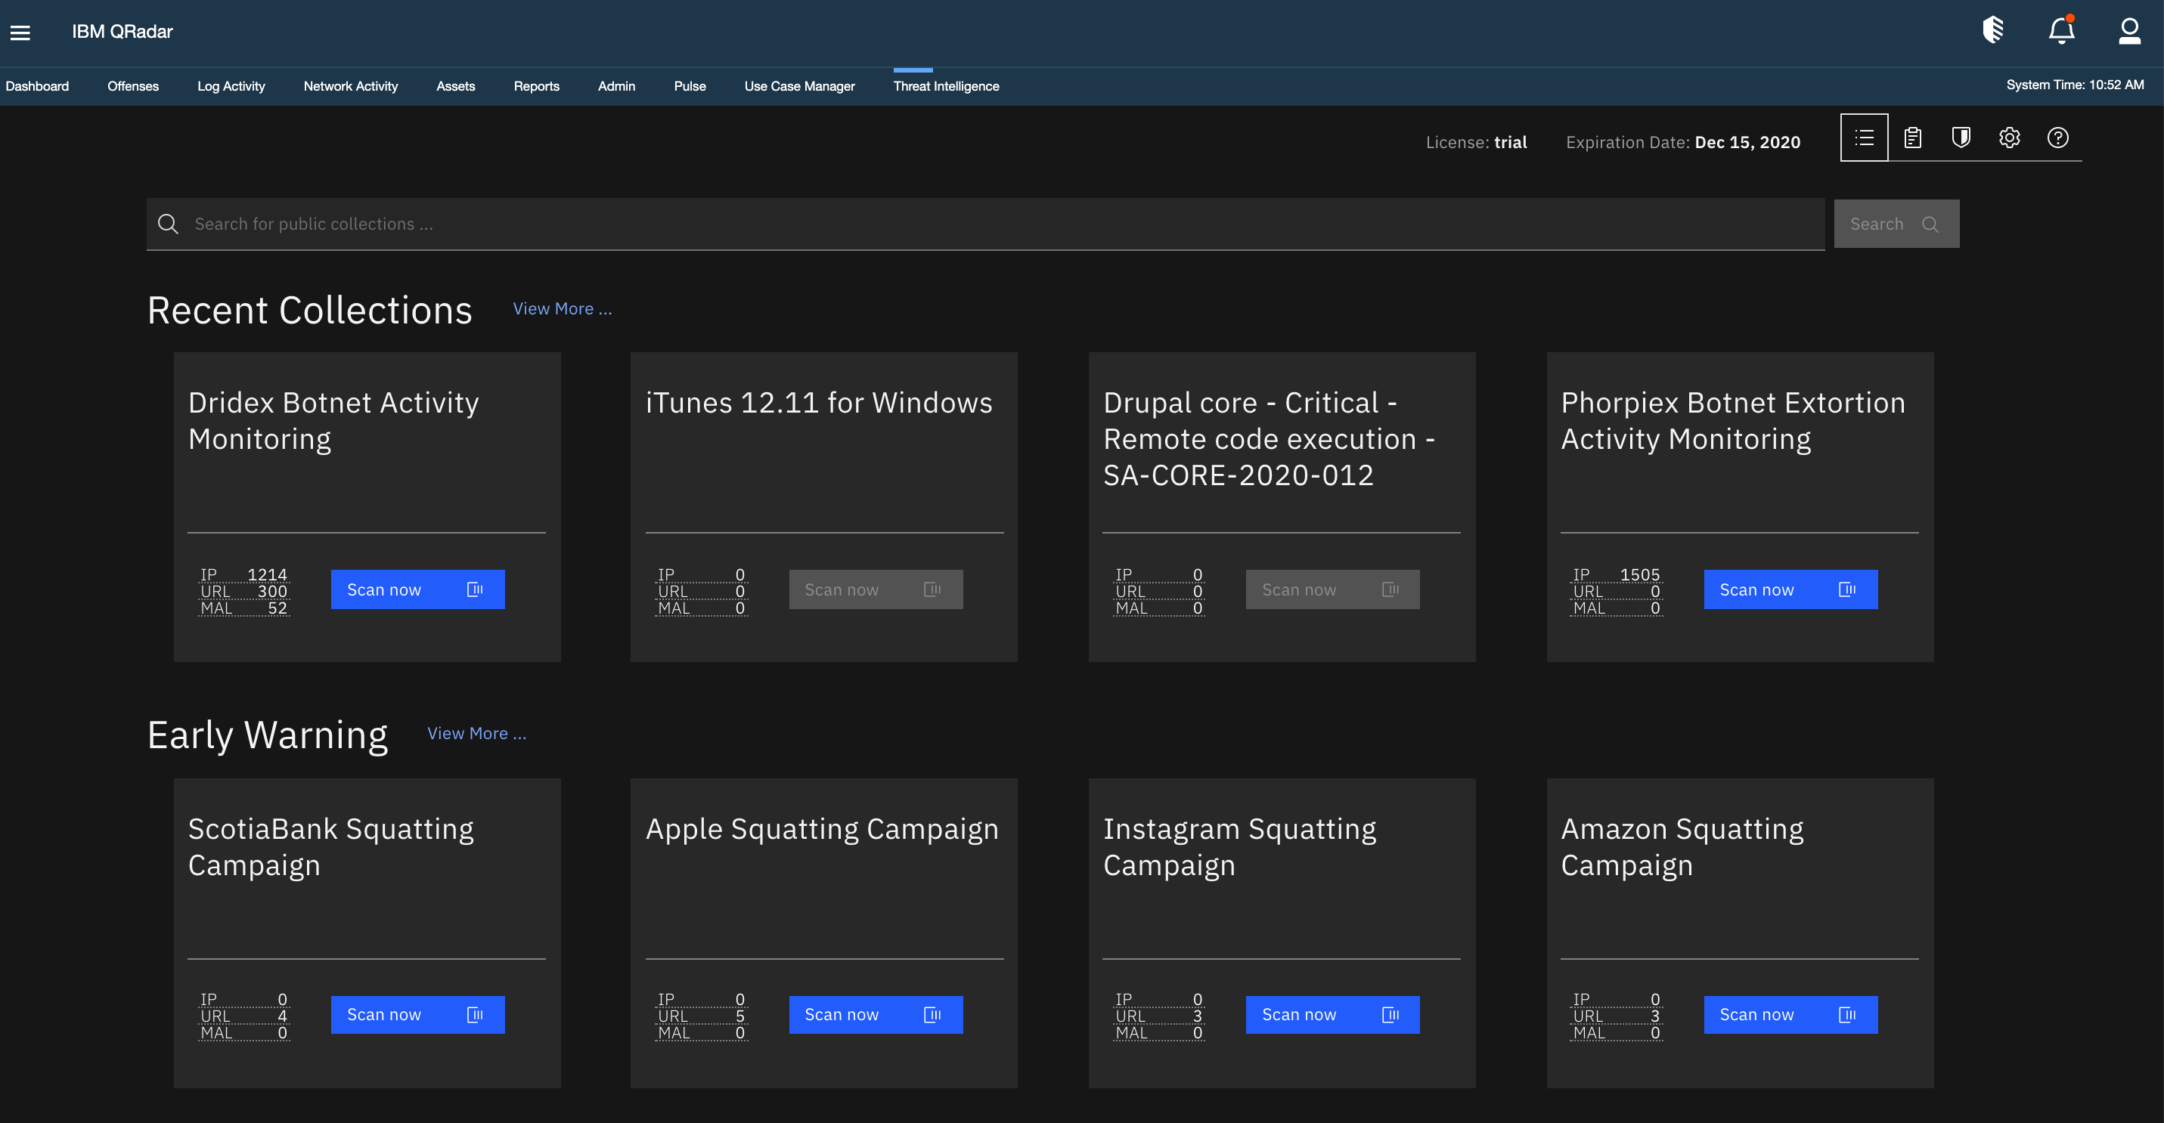The width and height of the screenshot is (2164, 1123).
Task: Open the Reports tab
Action: pyautogui.click(x=536, y=86)
